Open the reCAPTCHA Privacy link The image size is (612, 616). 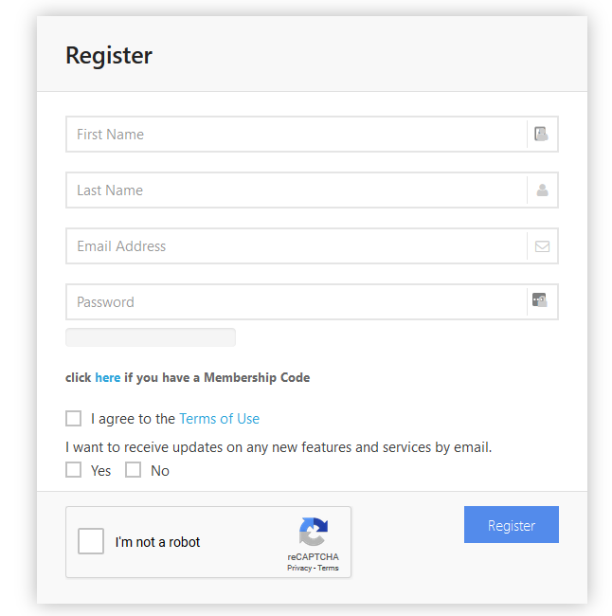pos(299,568)
